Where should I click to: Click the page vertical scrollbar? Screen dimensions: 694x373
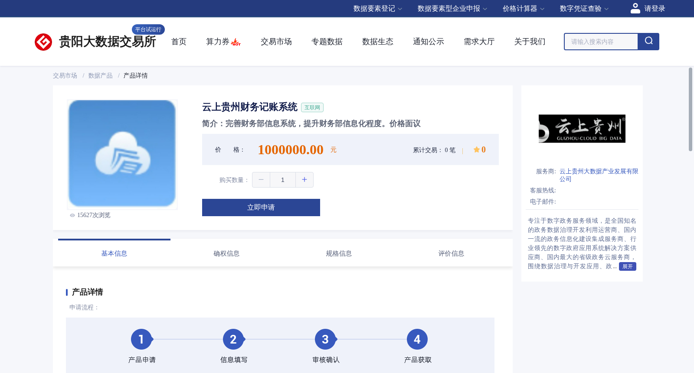[x=691, y=109]
